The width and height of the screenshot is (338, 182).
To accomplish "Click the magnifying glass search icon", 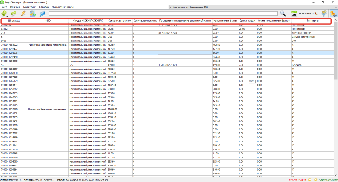I will pos(283,14).
